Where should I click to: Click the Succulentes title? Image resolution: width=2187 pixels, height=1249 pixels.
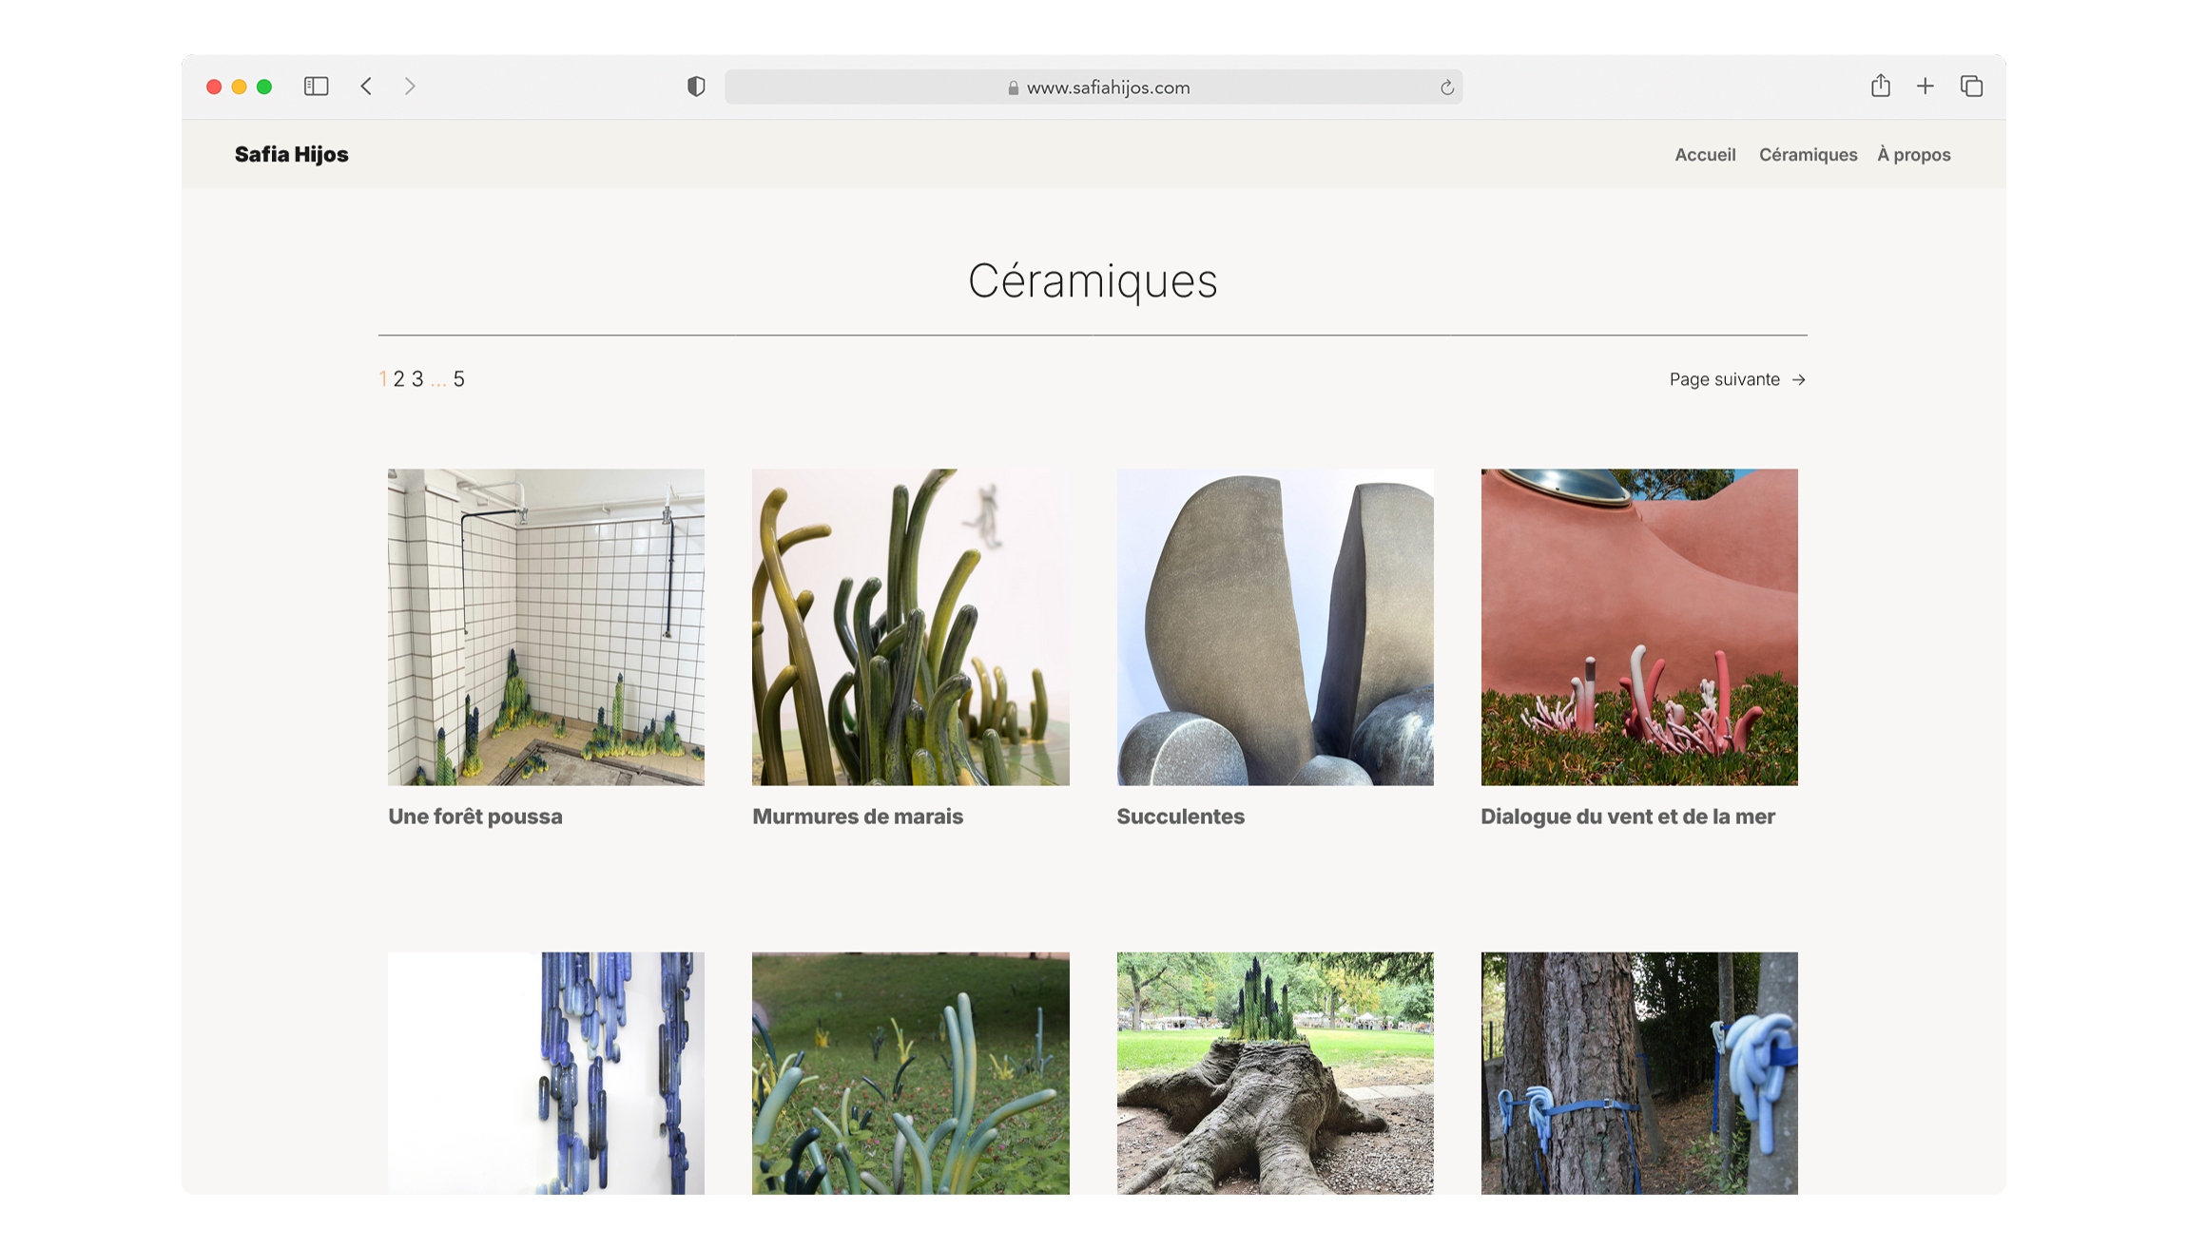(x=1180, y=817)
